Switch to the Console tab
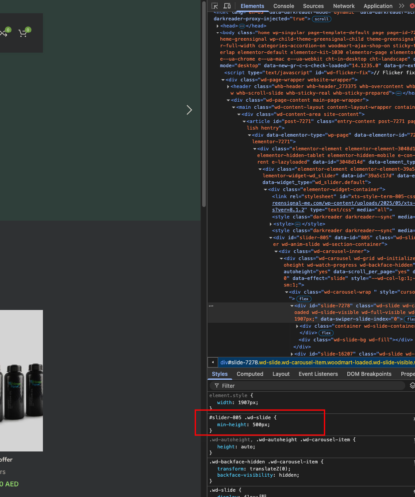 (284, 6)
